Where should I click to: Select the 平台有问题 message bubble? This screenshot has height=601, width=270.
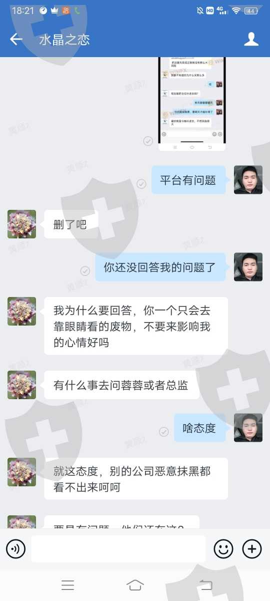188,180
